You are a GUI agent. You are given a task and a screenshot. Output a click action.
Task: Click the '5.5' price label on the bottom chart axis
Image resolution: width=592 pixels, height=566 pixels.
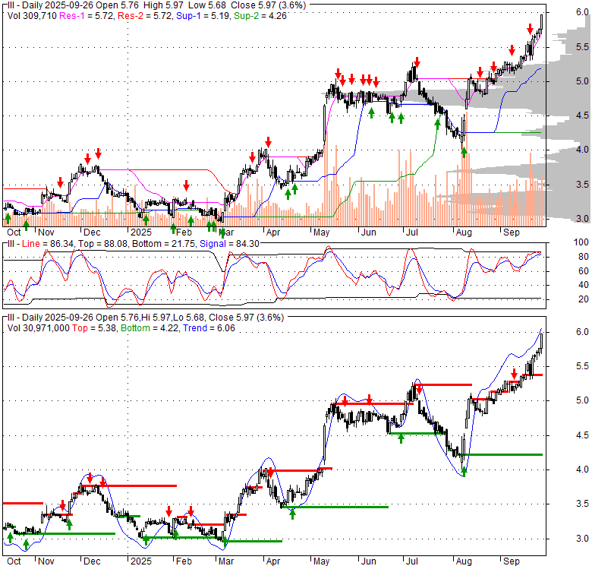583,366
